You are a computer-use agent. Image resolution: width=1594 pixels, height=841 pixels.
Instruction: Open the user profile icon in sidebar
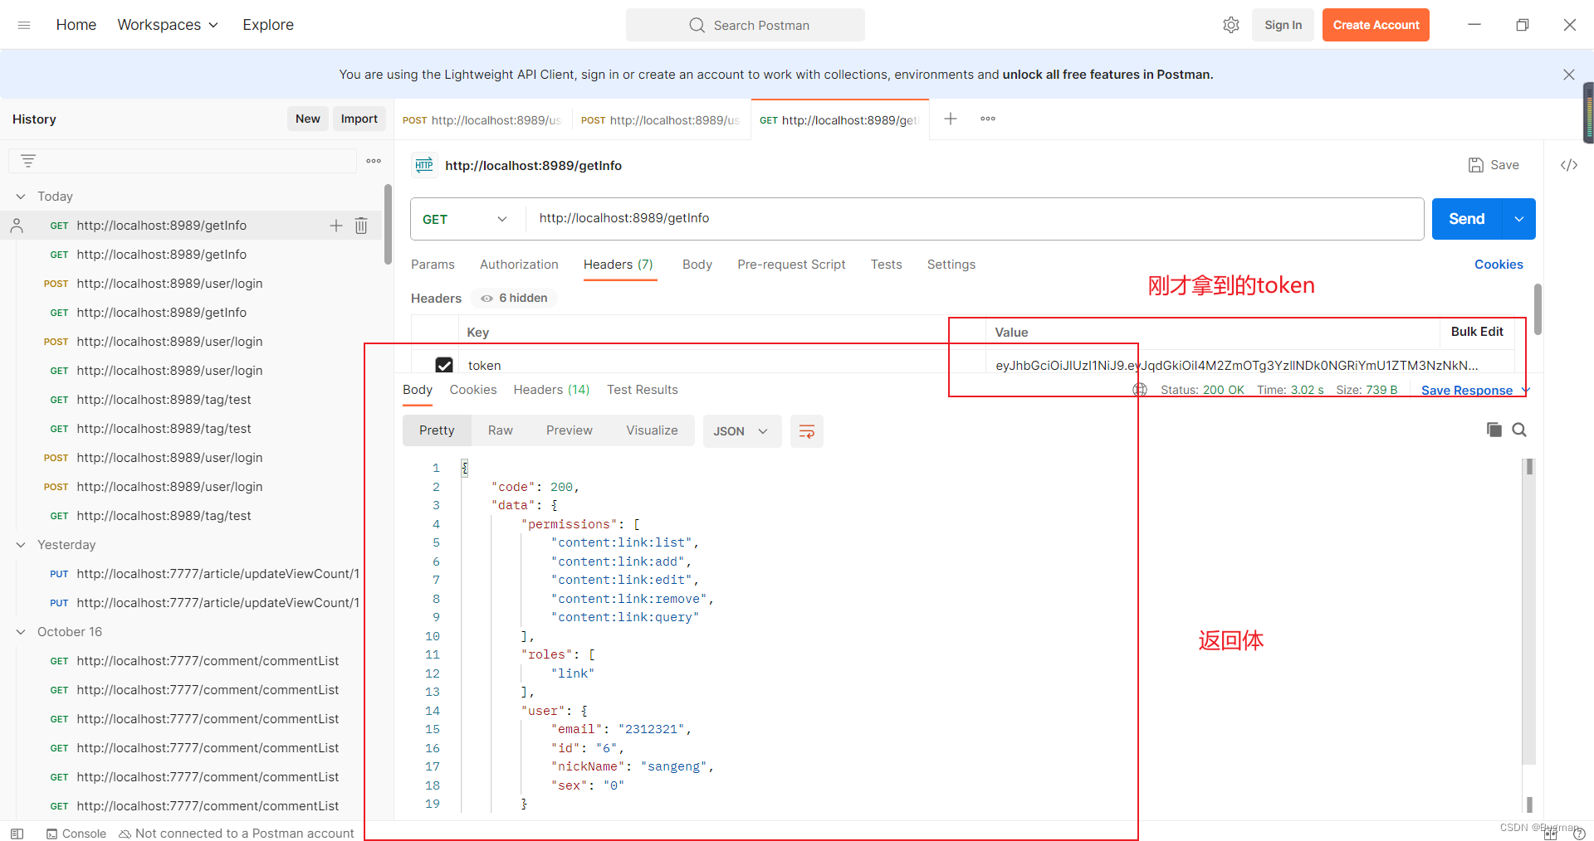pos(17,226)
